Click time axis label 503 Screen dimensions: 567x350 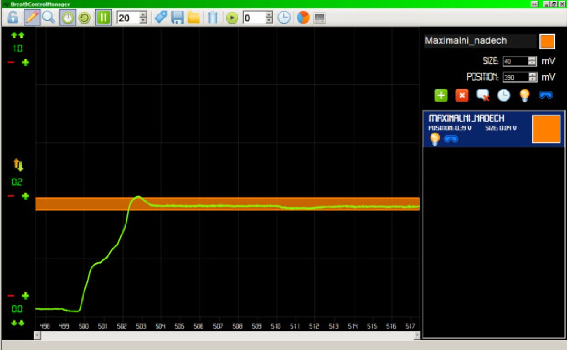[141, 326]
